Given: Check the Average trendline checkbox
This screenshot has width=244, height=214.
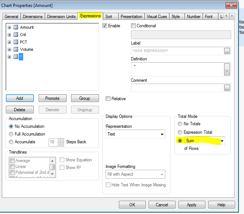Looking at the screenshot, I should [12, 161].
